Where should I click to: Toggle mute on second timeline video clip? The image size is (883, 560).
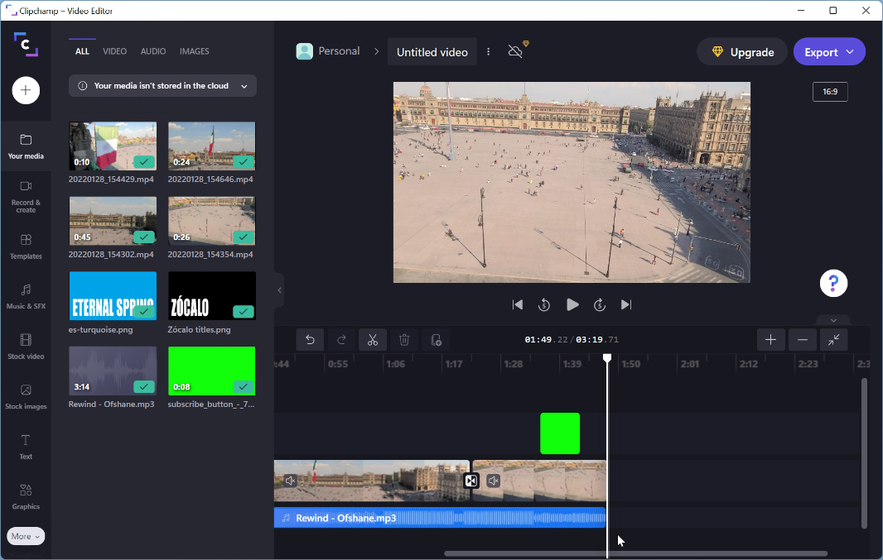pyautogui.click(x=494, y=481)
